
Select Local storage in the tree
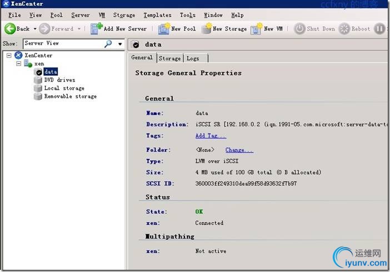coord(64,88)
